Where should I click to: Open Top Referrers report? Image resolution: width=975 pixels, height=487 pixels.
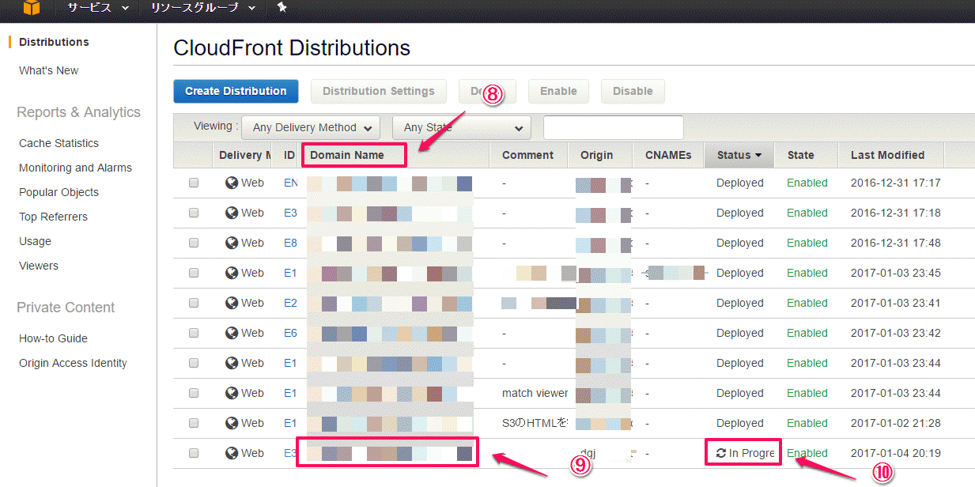[x=53, y=217]
